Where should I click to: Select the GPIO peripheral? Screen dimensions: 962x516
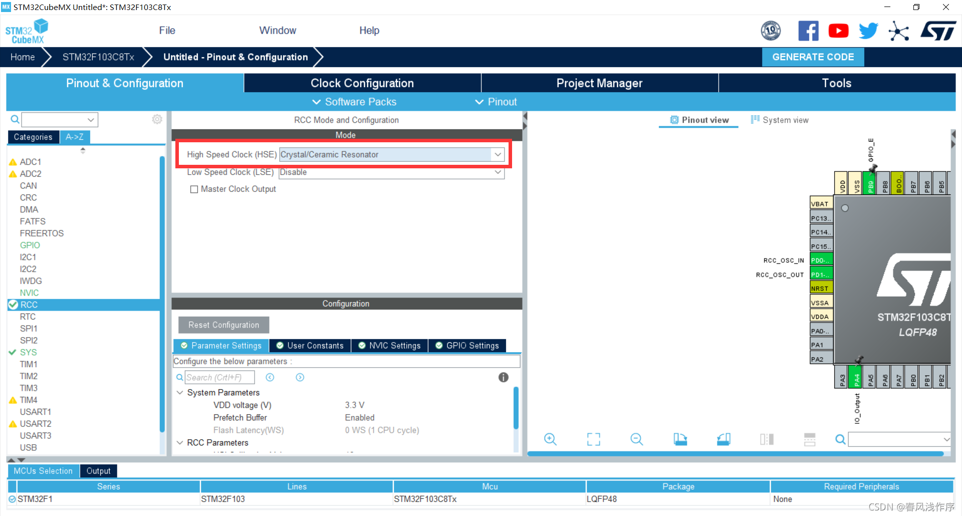point(30,245)
